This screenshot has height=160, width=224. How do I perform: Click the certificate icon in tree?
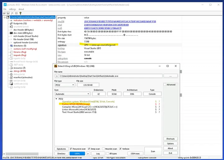11,84
